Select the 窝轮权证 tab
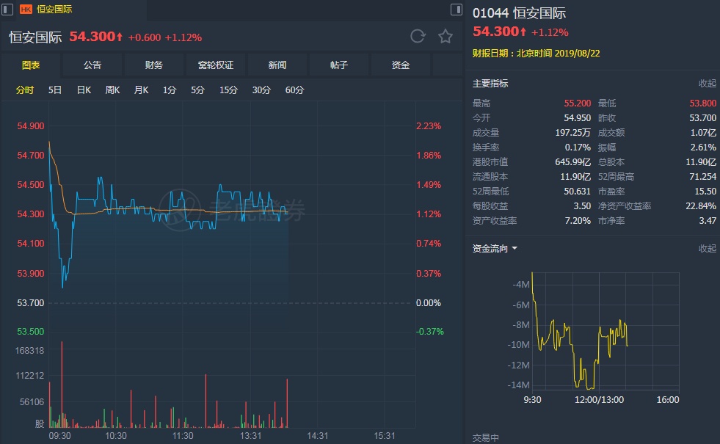 [216, 65]
